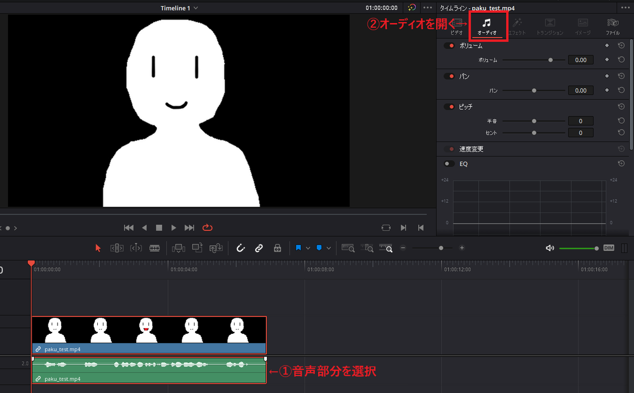
Task: Click the viewer timecode 01:00:00:00
Action: [x=381, y=8]
